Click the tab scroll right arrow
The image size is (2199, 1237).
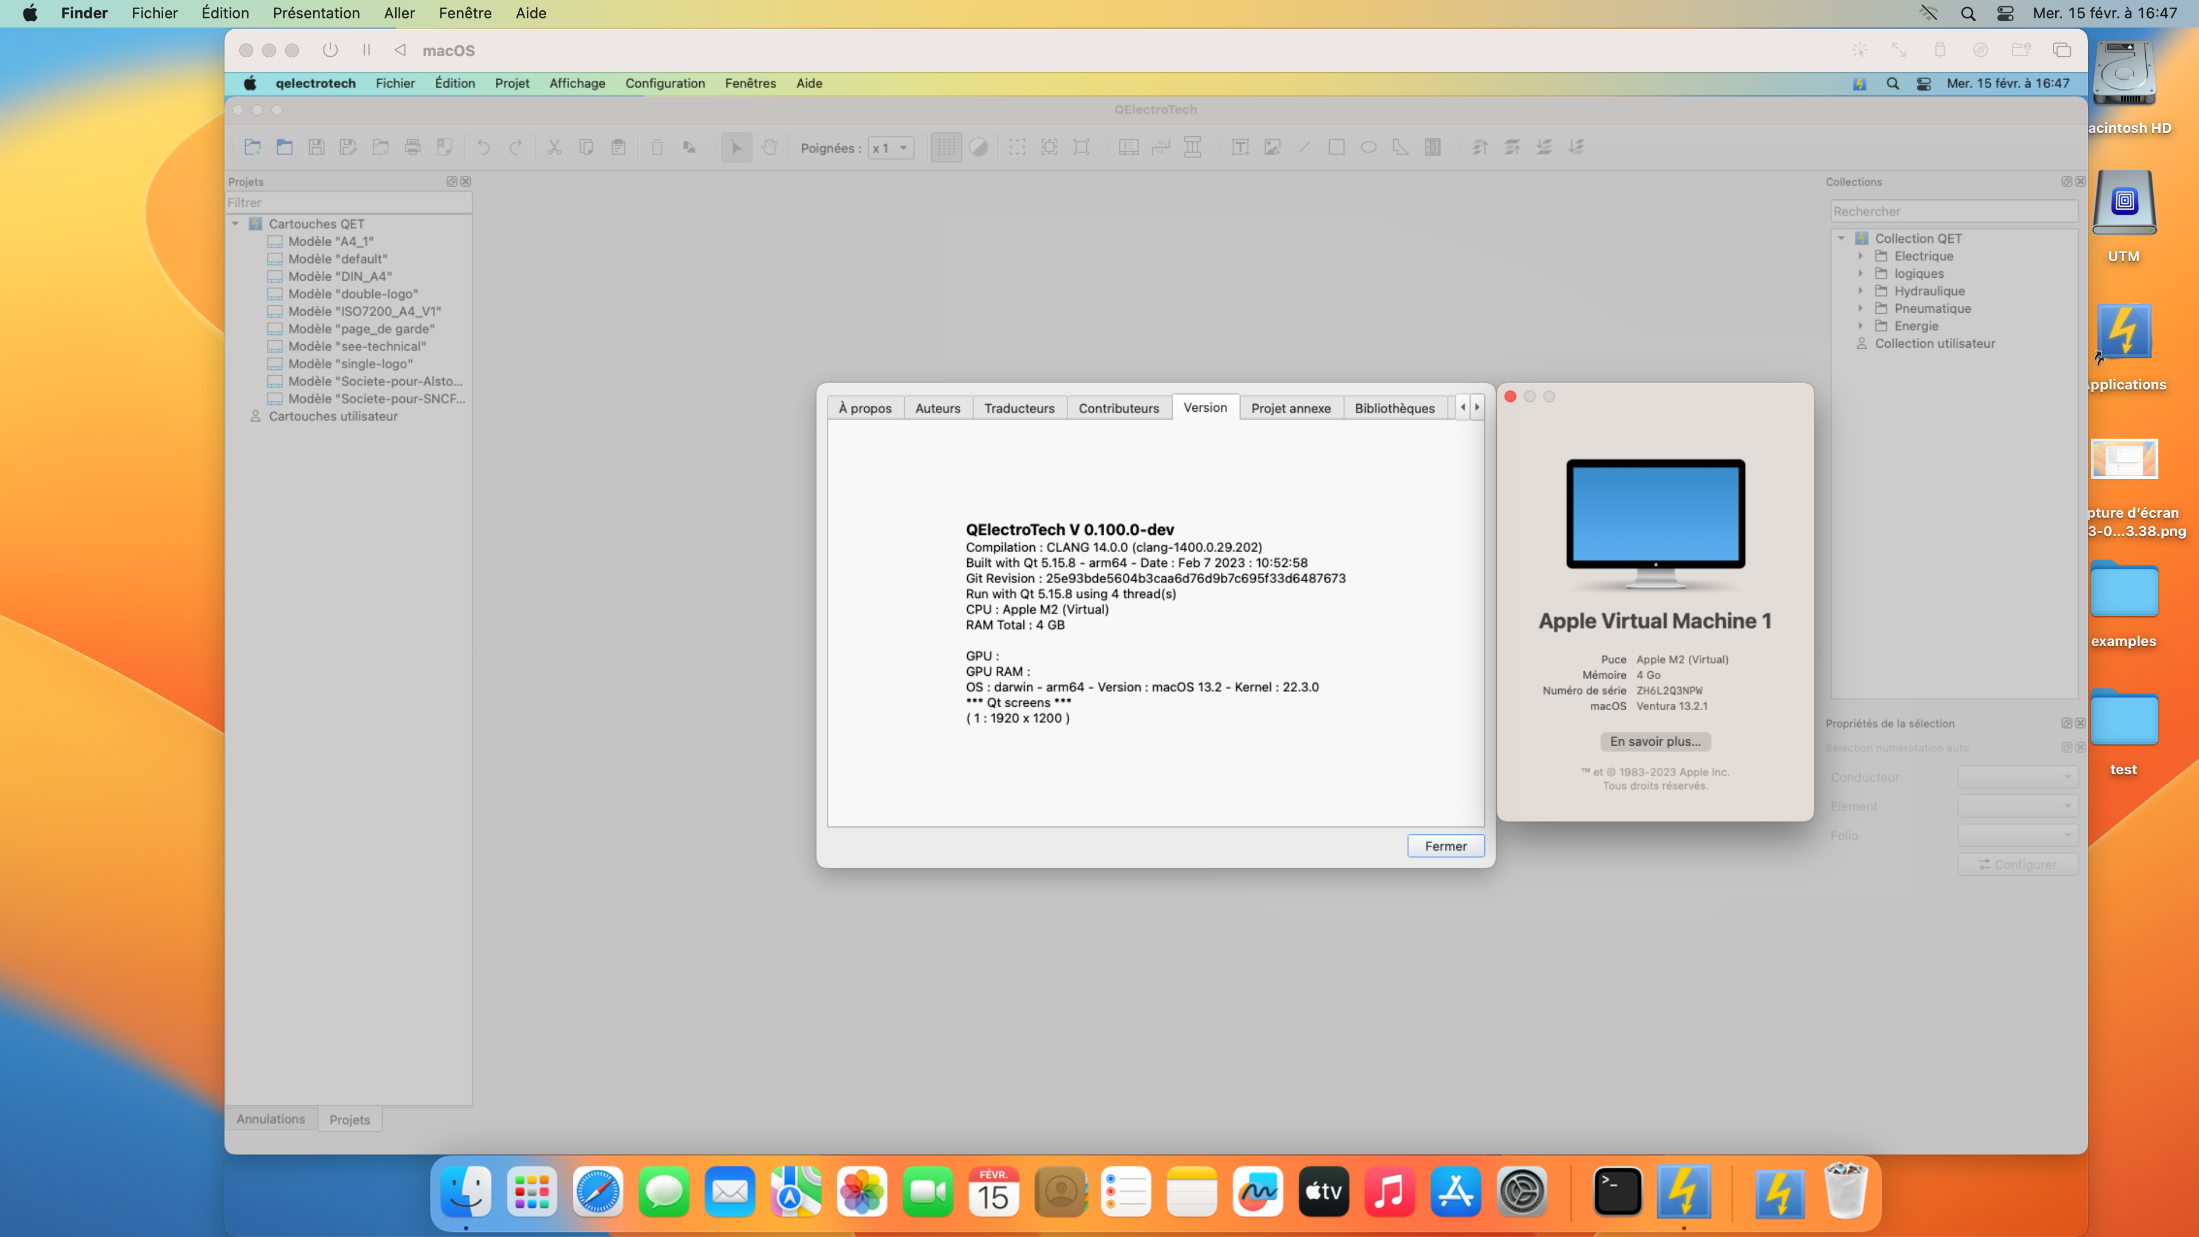pos(1477,407)
